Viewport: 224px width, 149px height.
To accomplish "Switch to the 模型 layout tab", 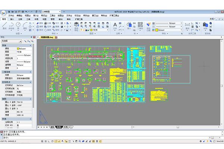I will click(x=52, y=127).
